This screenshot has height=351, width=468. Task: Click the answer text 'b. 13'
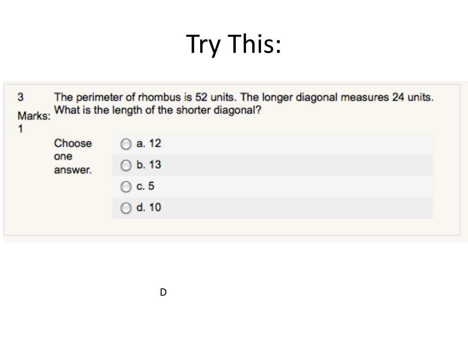[x=149, y=165]
